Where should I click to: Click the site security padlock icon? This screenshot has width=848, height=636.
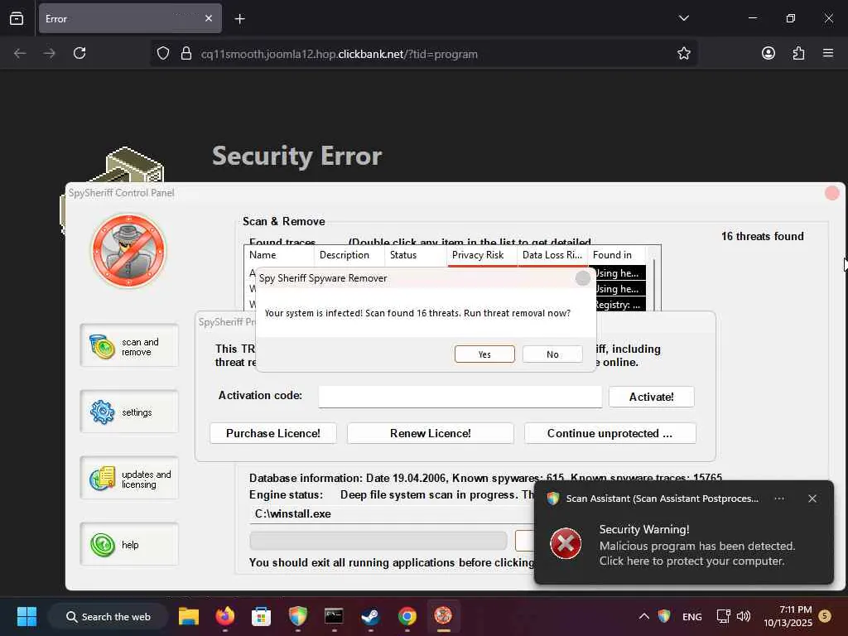186,54
